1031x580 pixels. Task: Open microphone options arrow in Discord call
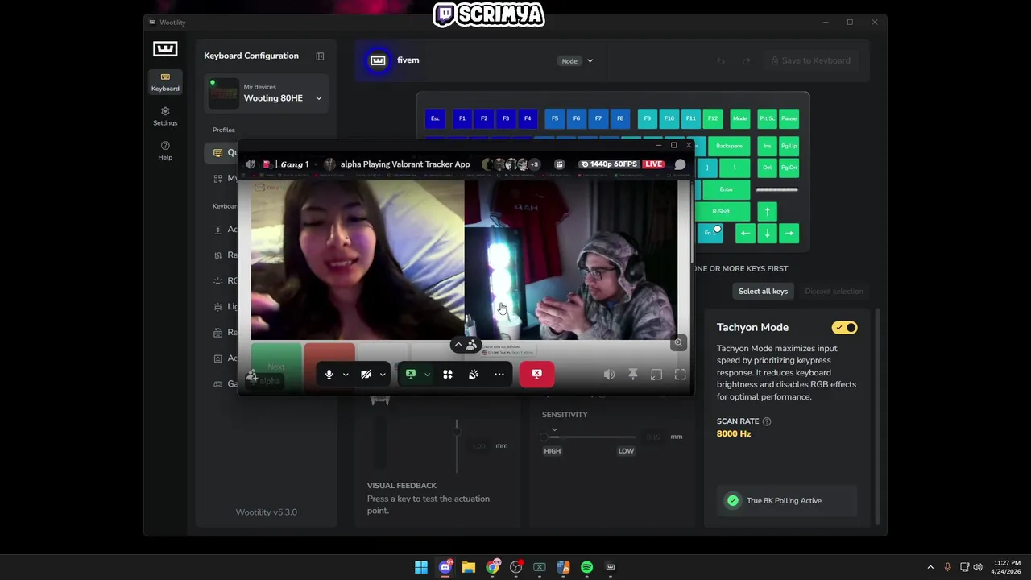pos(346,375)
